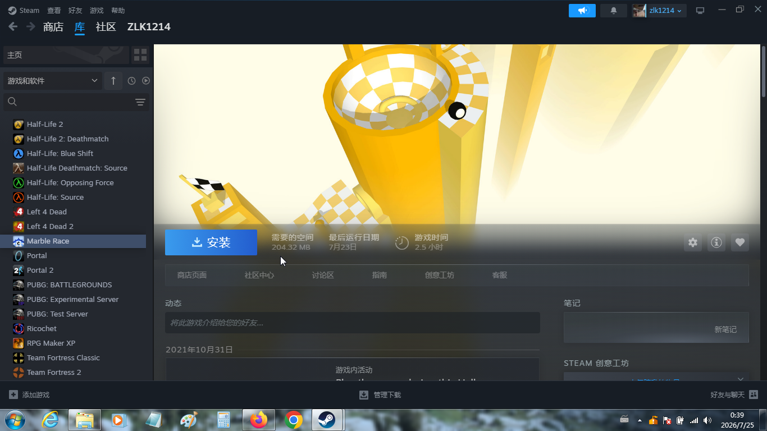Open the zlk1214 account dropdown
This screenshot has height=431, width=767.
(659, 11)
